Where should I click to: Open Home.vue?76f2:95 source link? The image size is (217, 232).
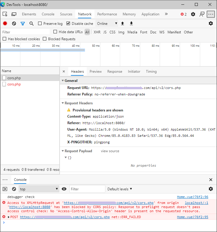tap(192, 217)
